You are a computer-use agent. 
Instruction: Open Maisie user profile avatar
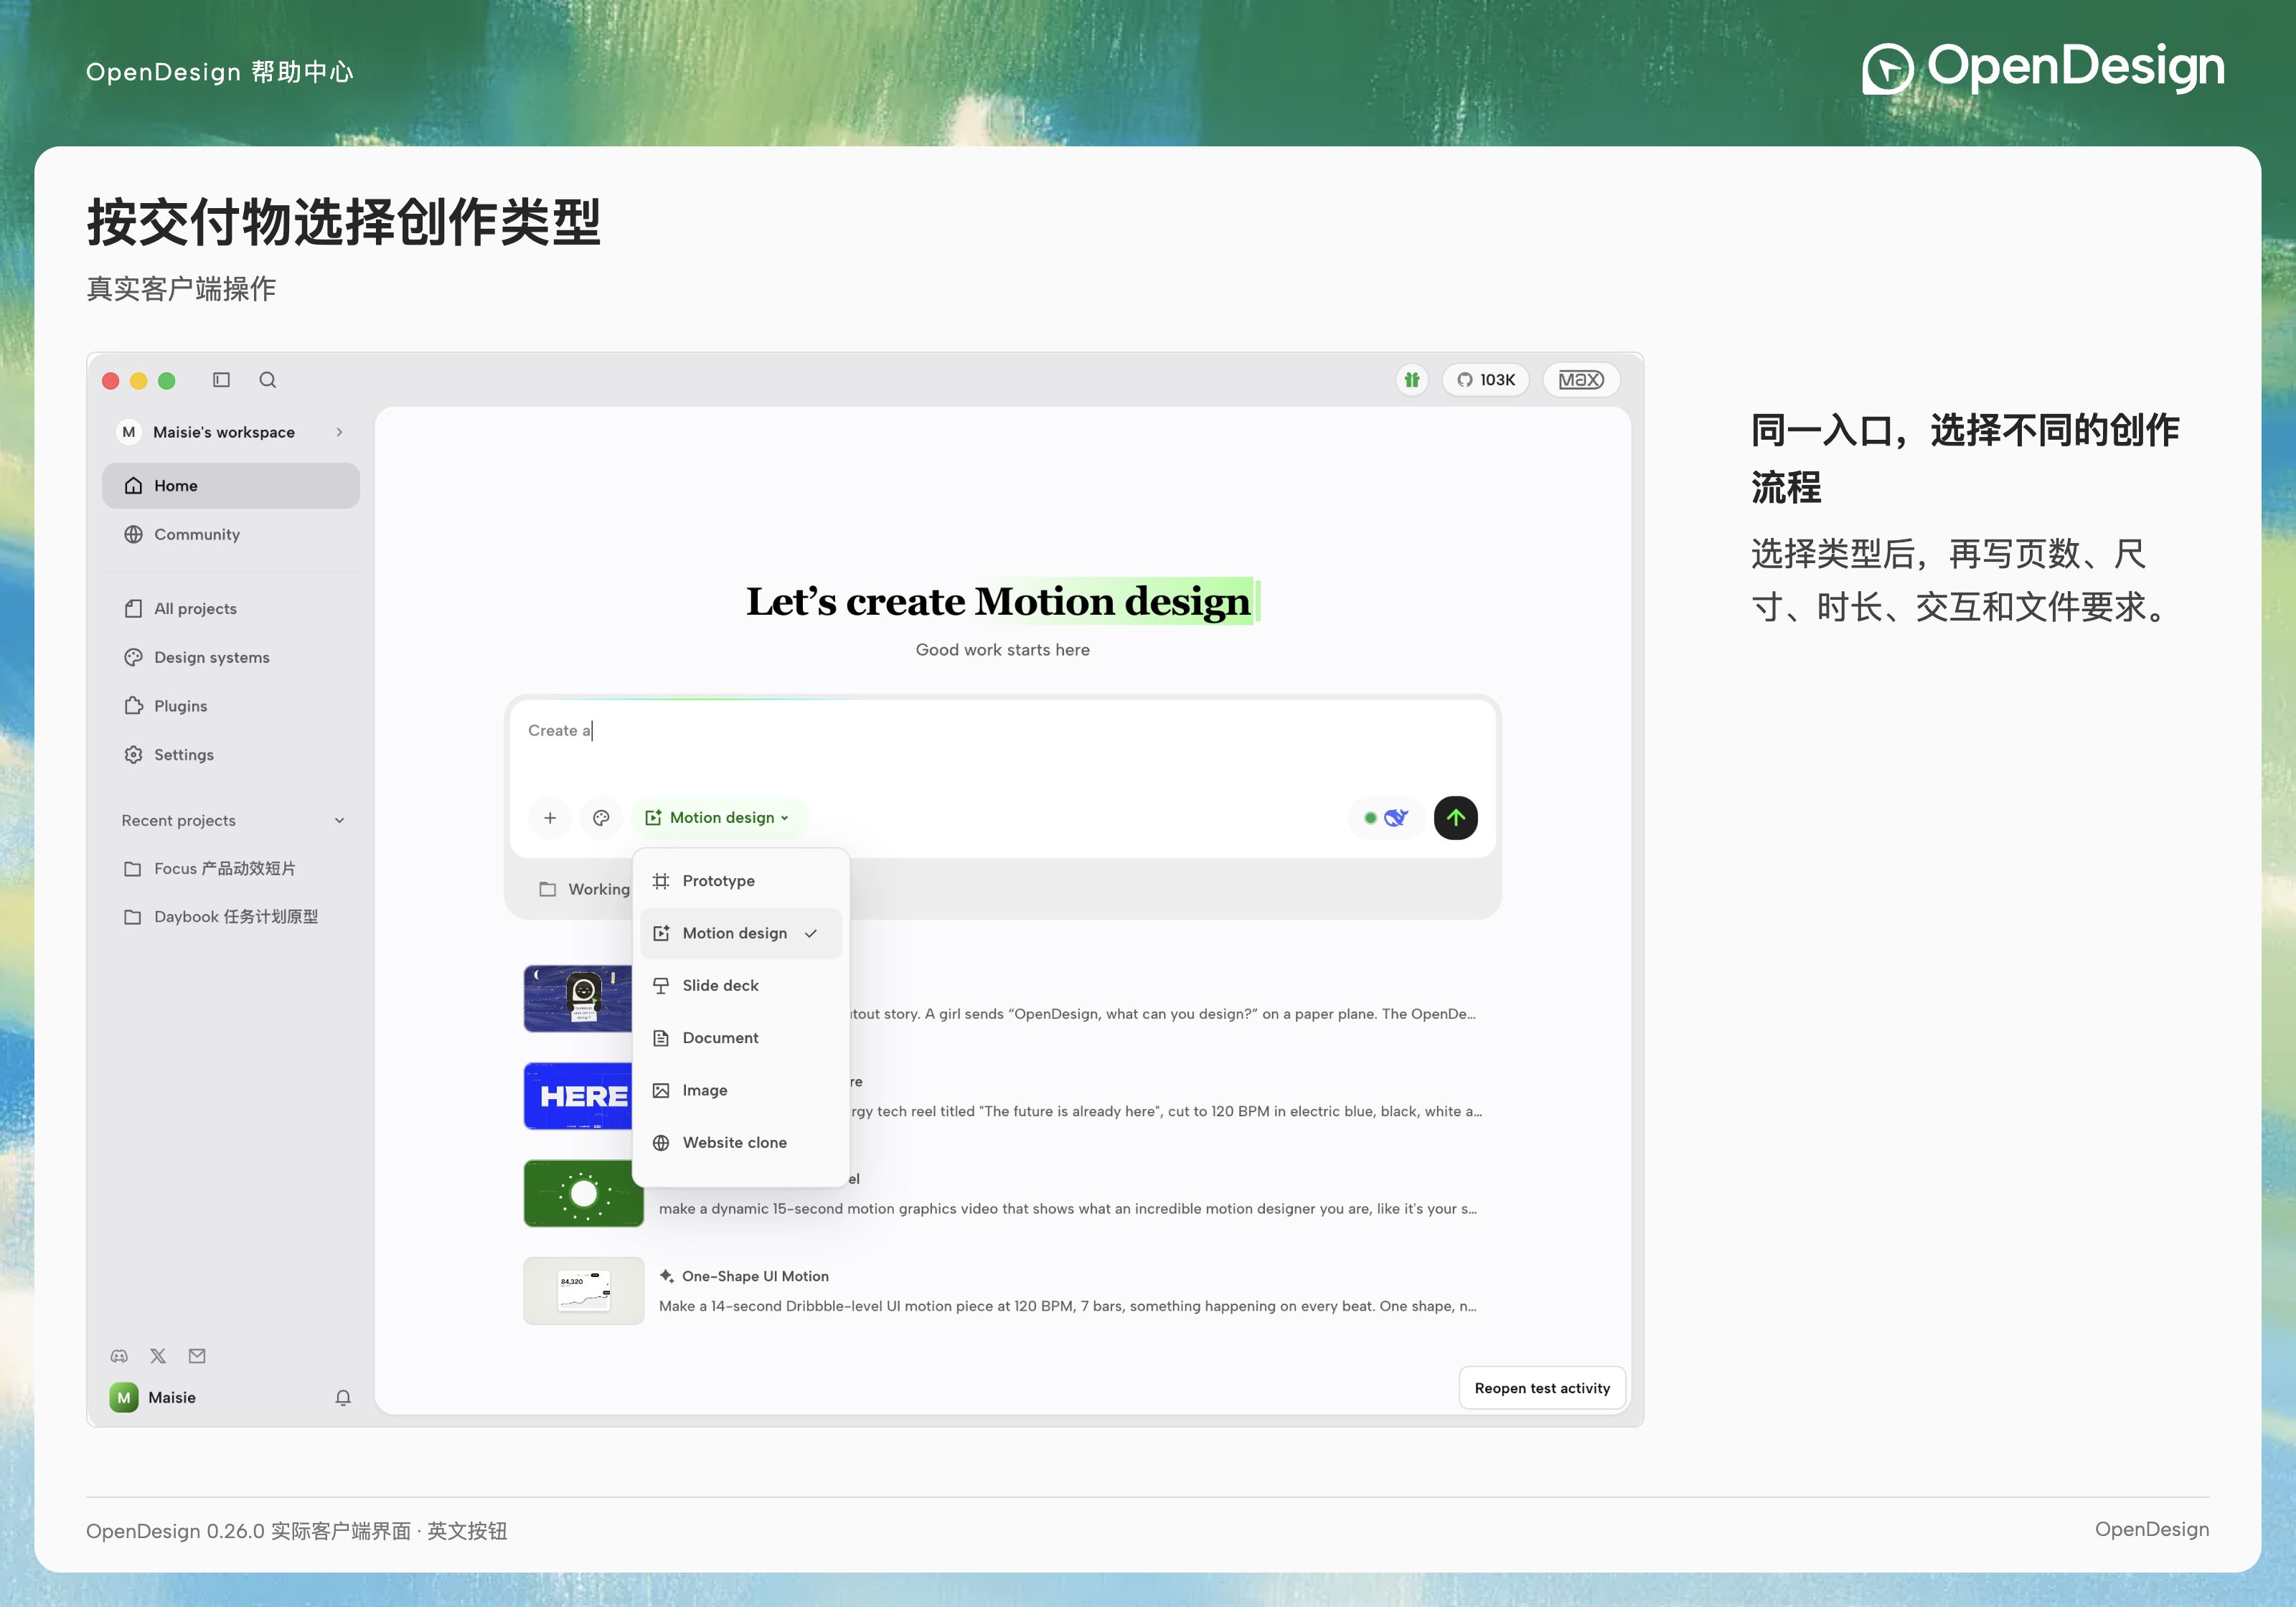(x=124, y=1398)
